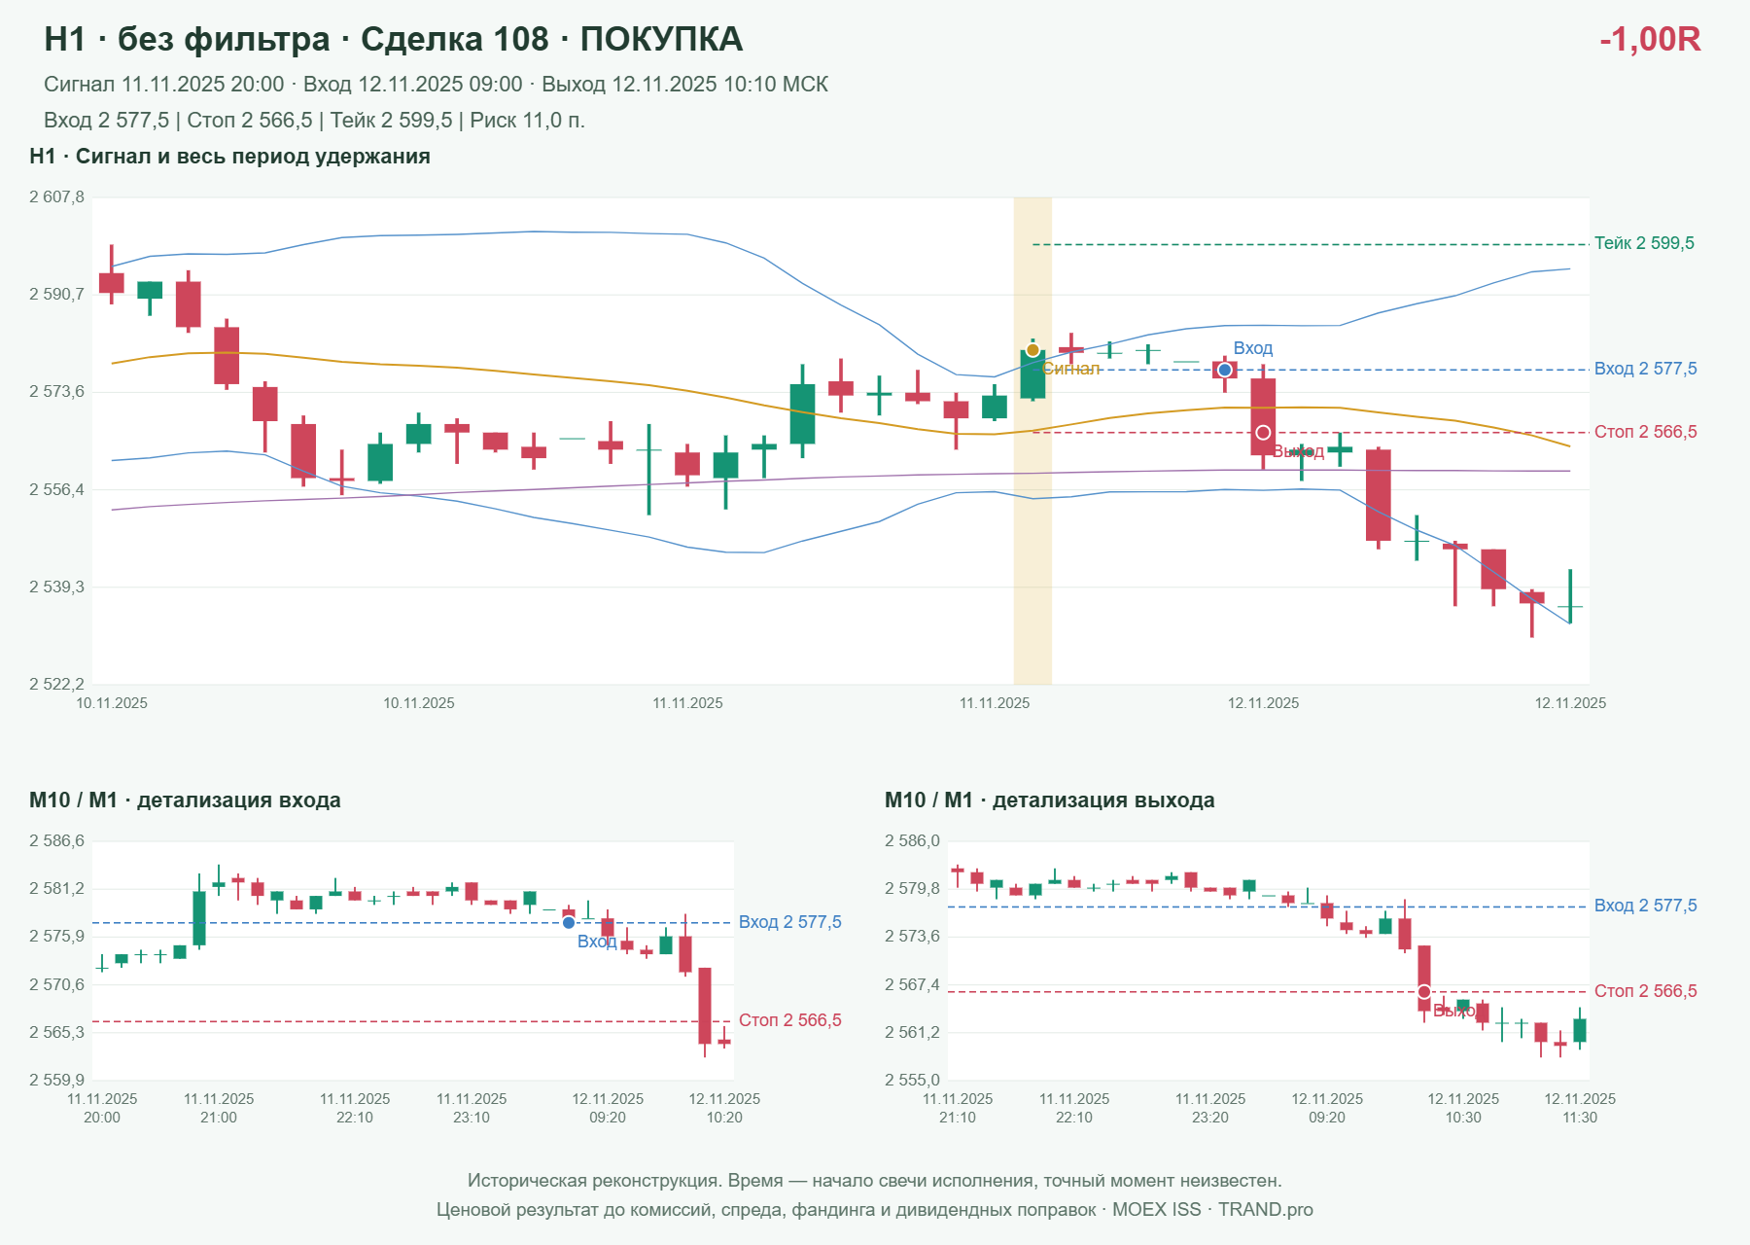This screenshot has width=1750, height=1245.
Task: Click blue entry marker in entry detail chart
Action: [569, 923]
